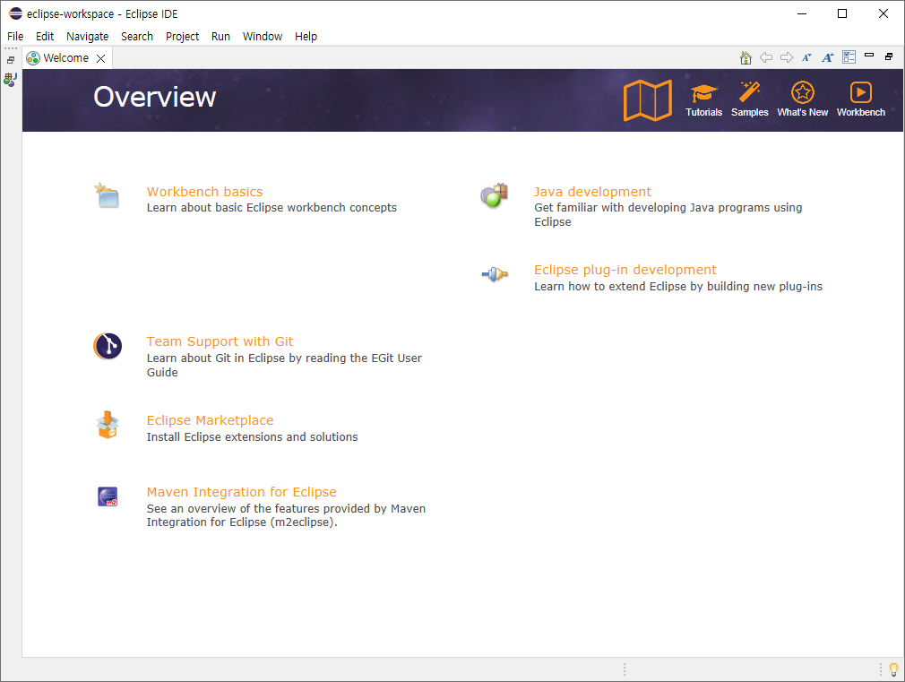Click the Maven m2 icon
905x682 pixels.
point(108,496)
